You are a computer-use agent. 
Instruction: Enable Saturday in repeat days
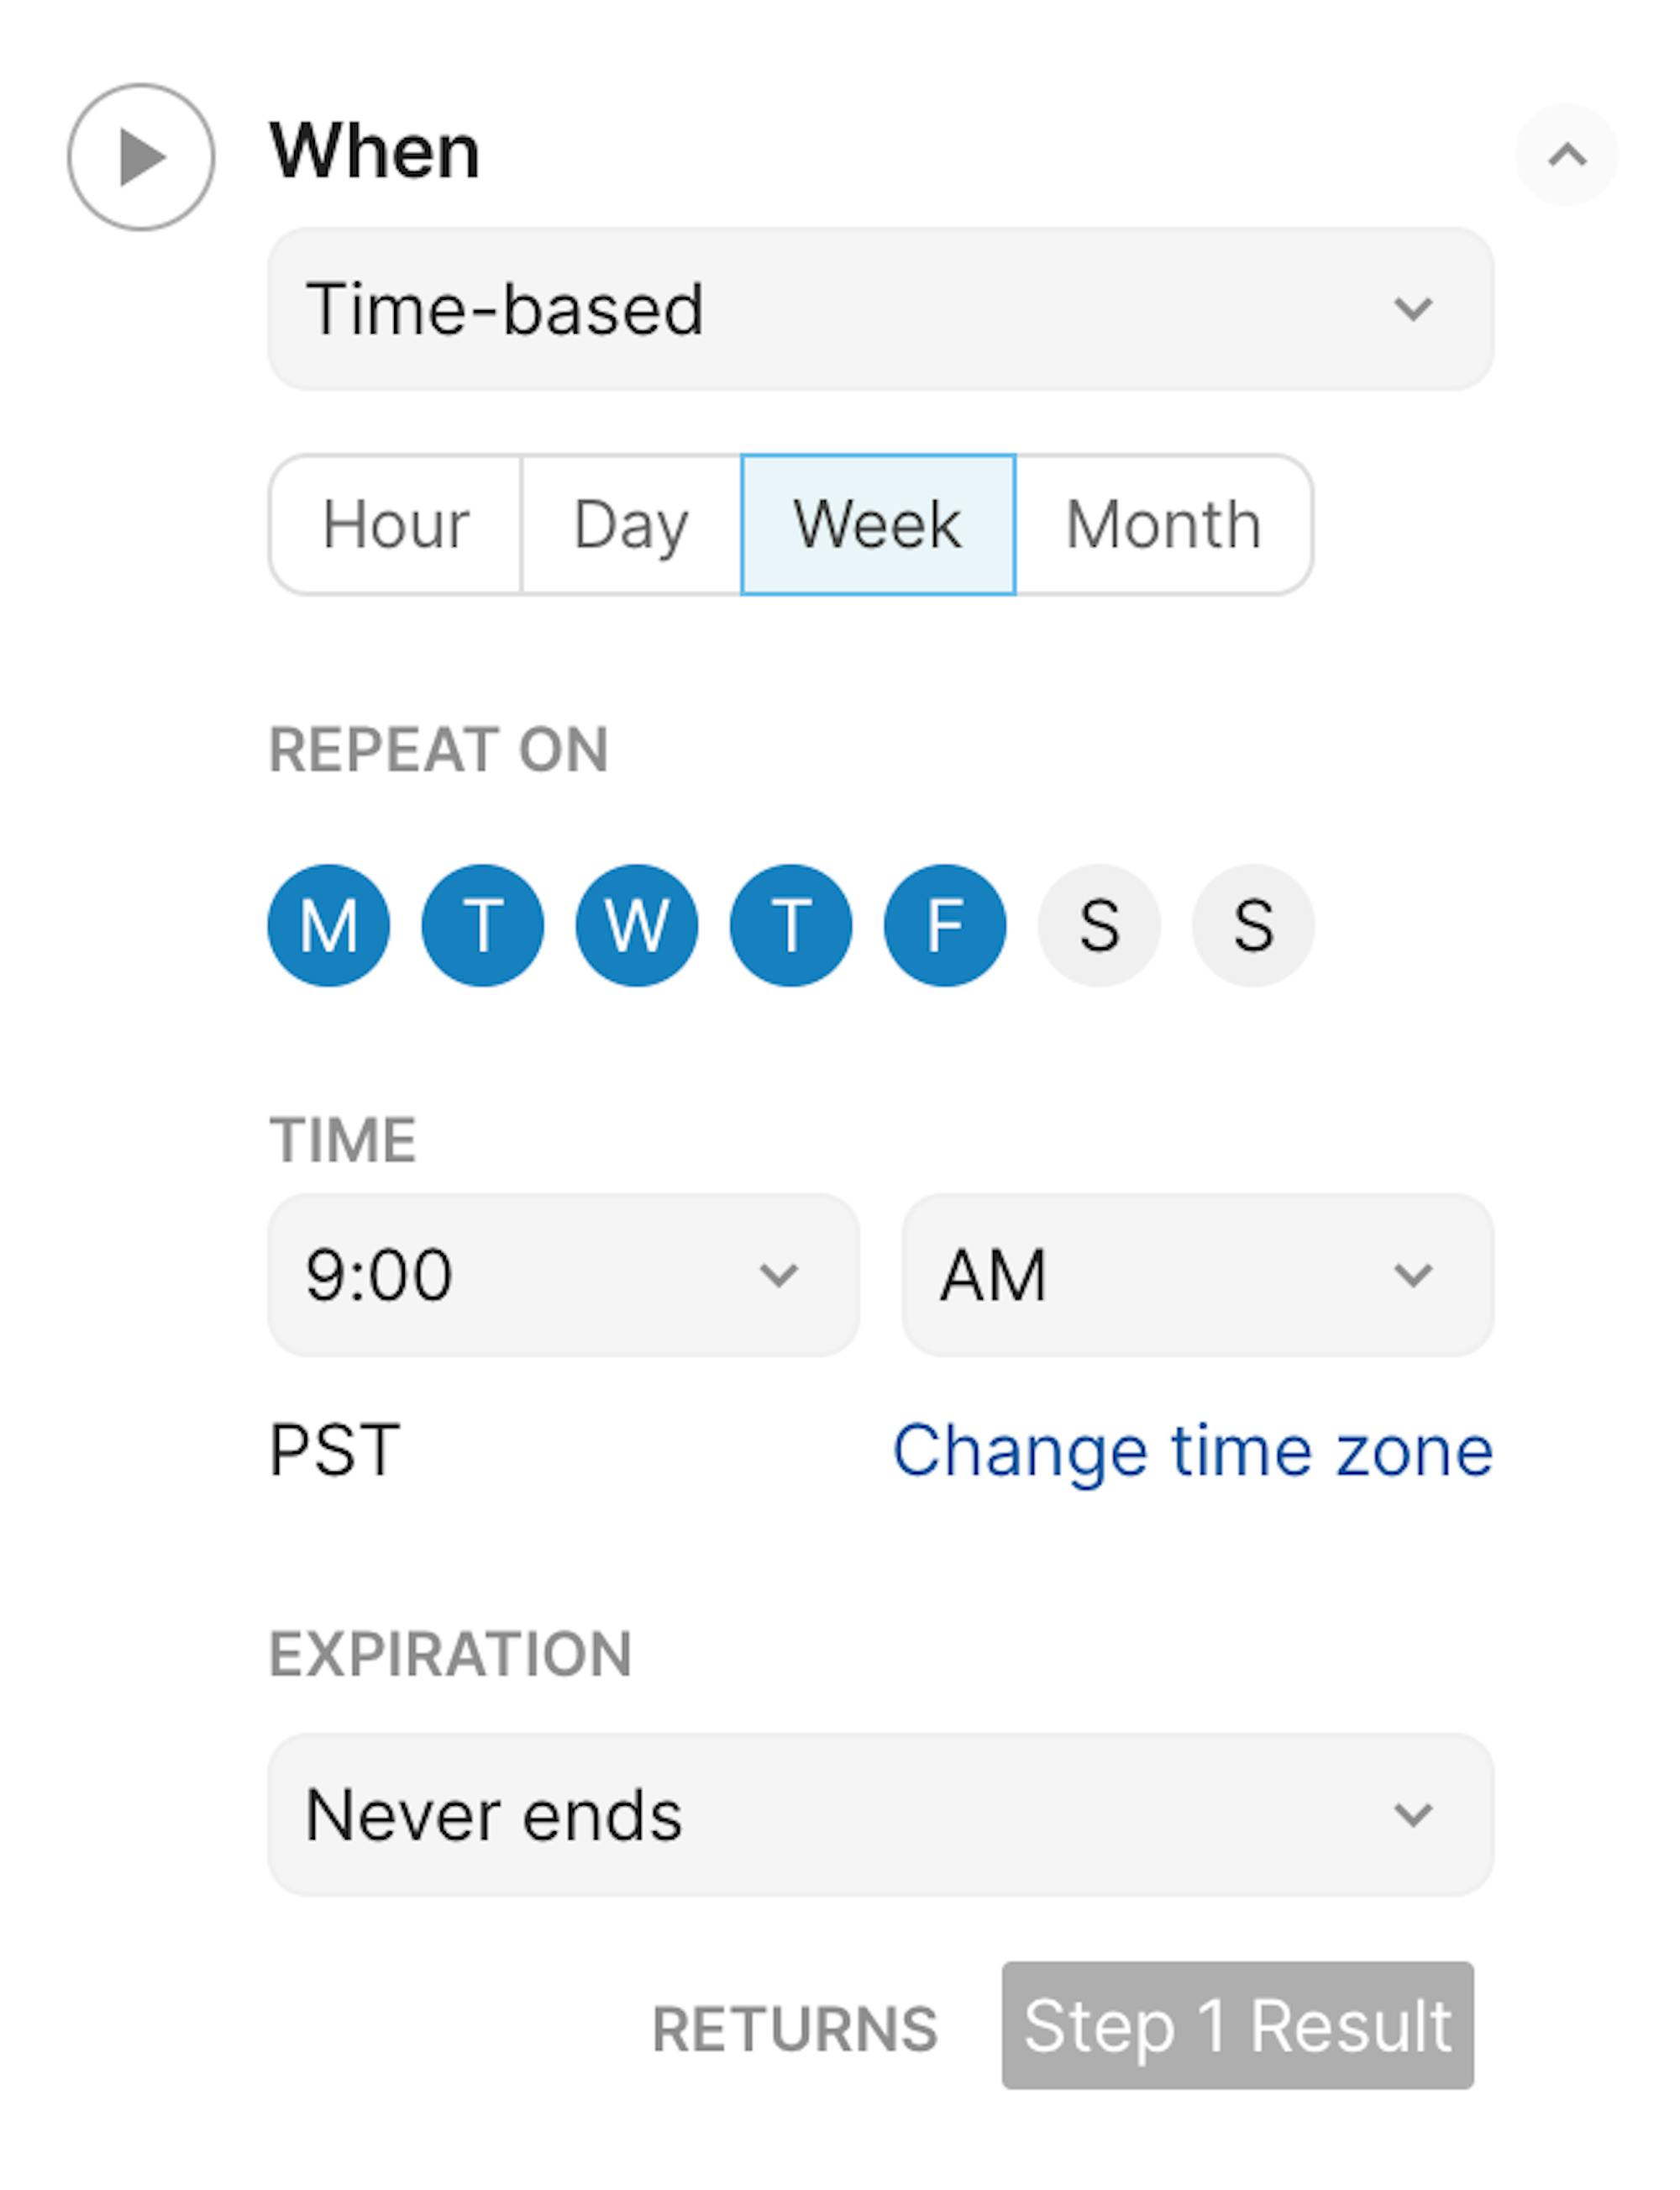(x=1099, y=925)
